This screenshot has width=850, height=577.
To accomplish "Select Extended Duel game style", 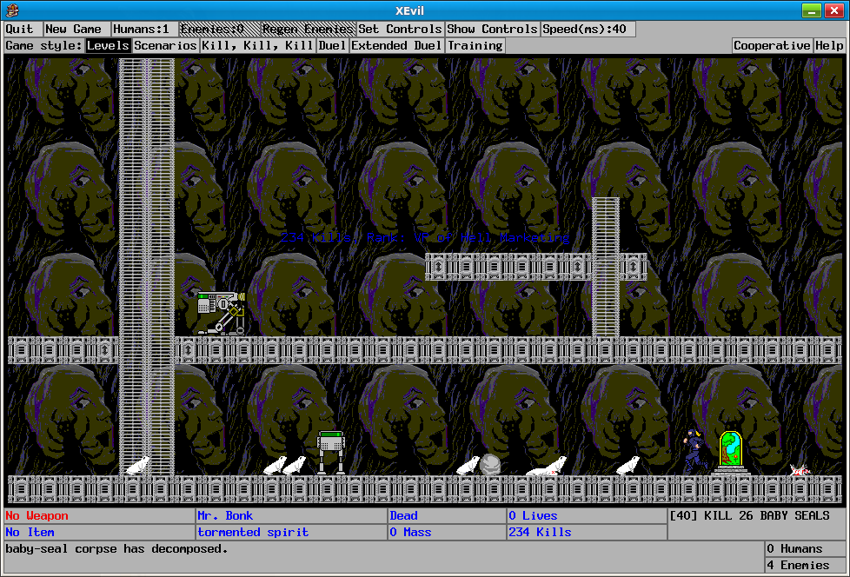I will [396, 45].
